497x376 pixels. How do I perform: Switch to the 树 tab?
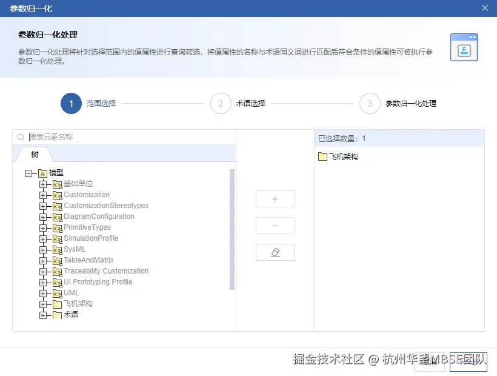35,155
